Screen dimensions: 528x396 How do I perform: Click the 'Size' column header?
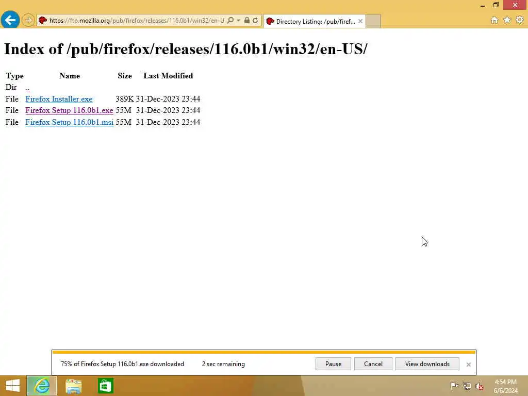(x=125, y=76)
